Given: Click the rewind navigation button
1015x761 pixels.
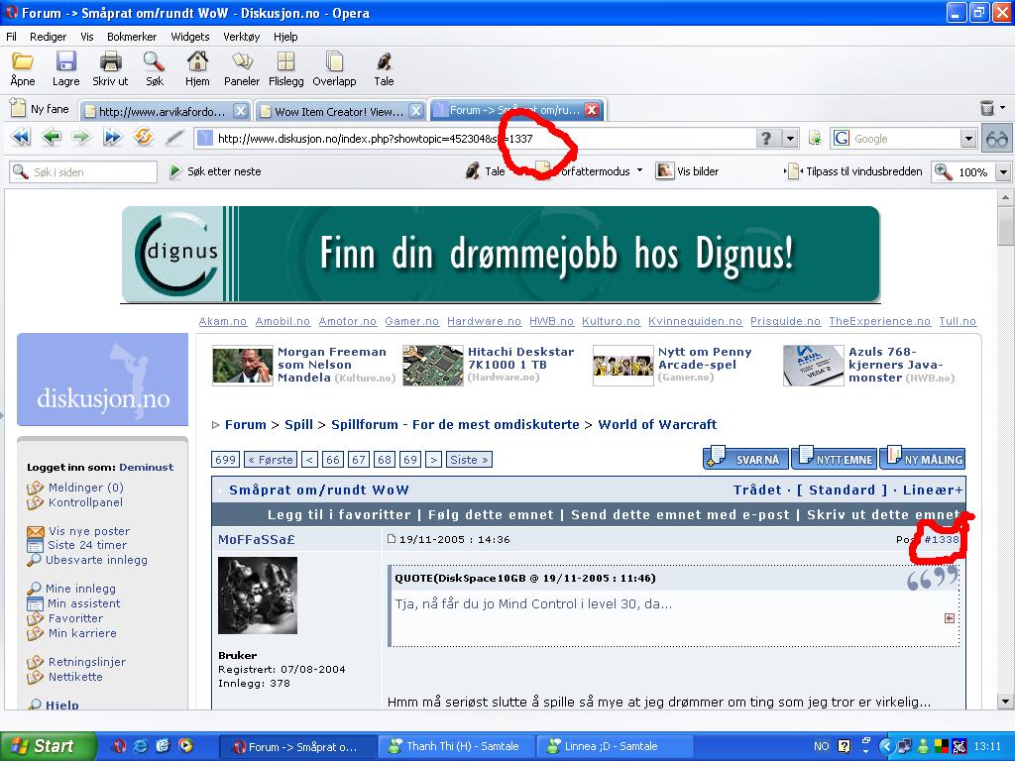Looking at the screenshot, I should [21, 137].
